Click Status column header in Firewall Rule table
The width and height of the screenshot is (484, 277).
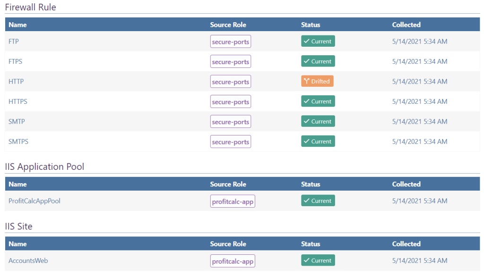[311, 25]
